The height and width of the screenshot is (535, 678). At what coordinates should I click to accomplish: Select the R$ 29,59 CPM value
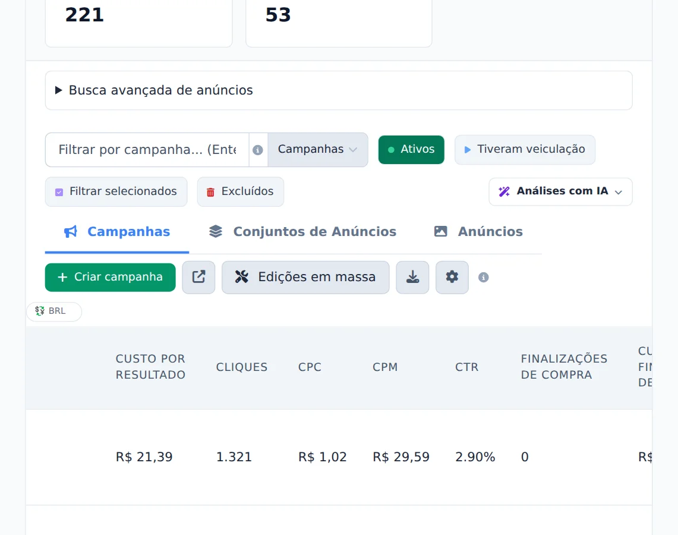[x=401, y=457]
